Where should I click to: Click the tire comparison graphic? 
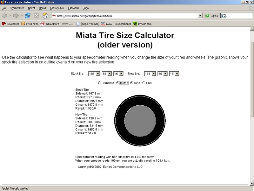click(x=140, y=121)
